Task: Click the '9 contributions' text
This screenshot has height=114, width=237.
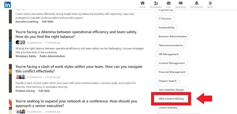Action: click(34, 112)
